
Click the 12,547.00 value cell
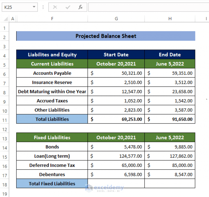click(x=116, y=92)
